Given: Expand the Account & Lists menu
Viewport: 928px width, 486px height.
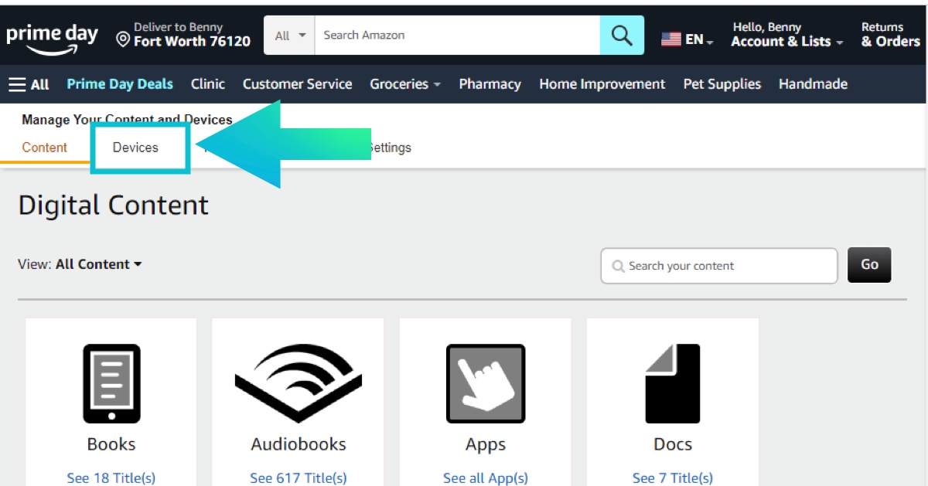Looking at the screenshot, I should tap(786, 36).
